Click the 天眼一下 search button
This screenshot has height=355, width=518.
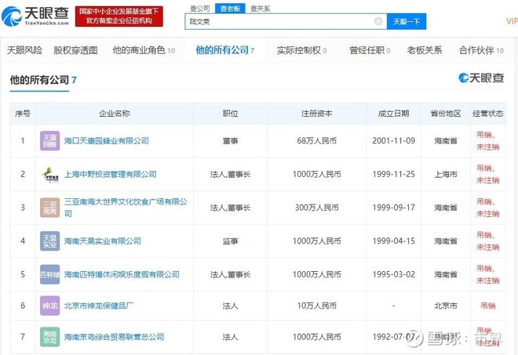point(407,21)
